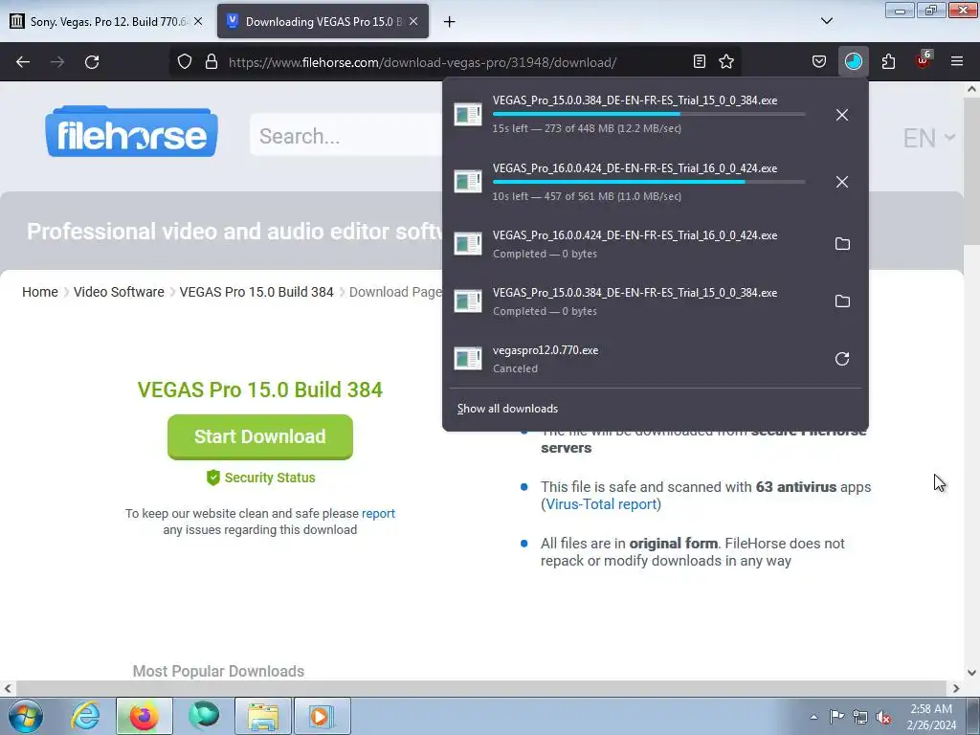This screenshot has height=735, width=980.
Task: Close the Sony Vegas Pro 12 tab
Action: pos(198,21)
